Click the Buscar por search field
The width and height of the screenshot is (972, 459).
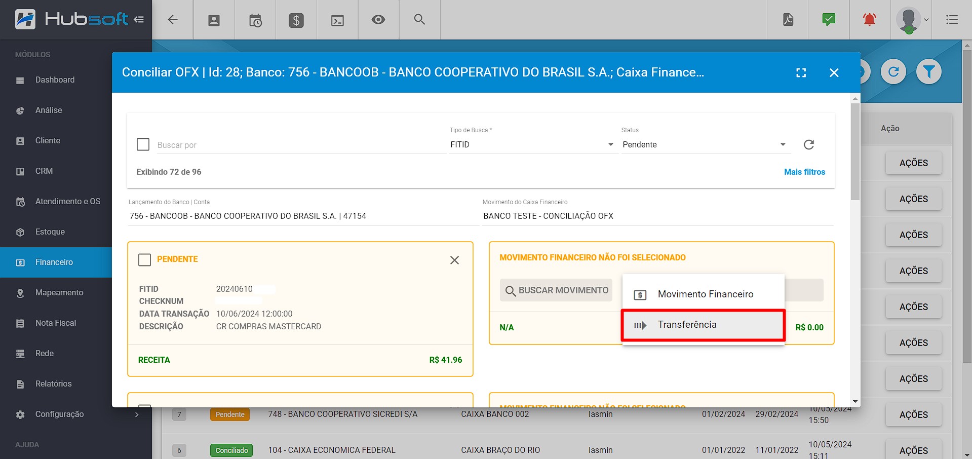[x=301, y=145]
